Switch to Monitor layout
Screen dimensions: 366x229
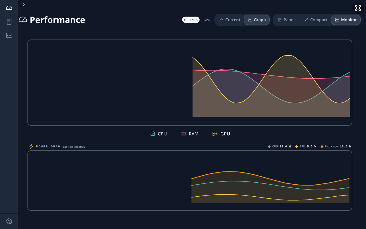(x=346, y=20)
